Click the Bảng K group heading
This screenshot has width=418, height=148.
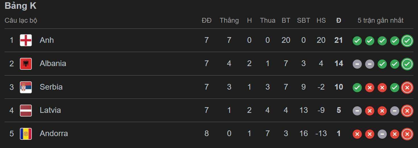[x=20, y=6]
